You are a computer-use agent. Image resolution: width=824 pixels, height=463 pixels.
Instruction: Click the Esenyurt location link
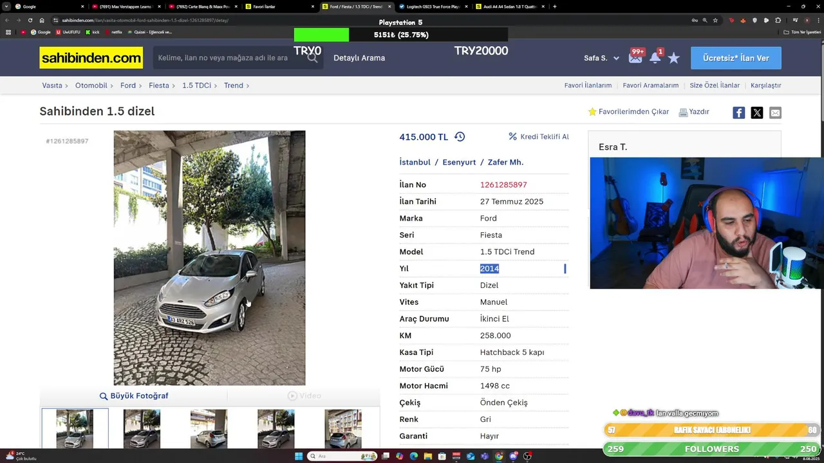459,162
